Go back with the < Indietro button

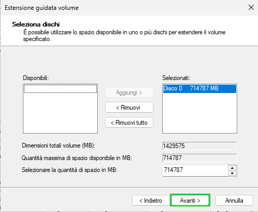tap(151, 201)
